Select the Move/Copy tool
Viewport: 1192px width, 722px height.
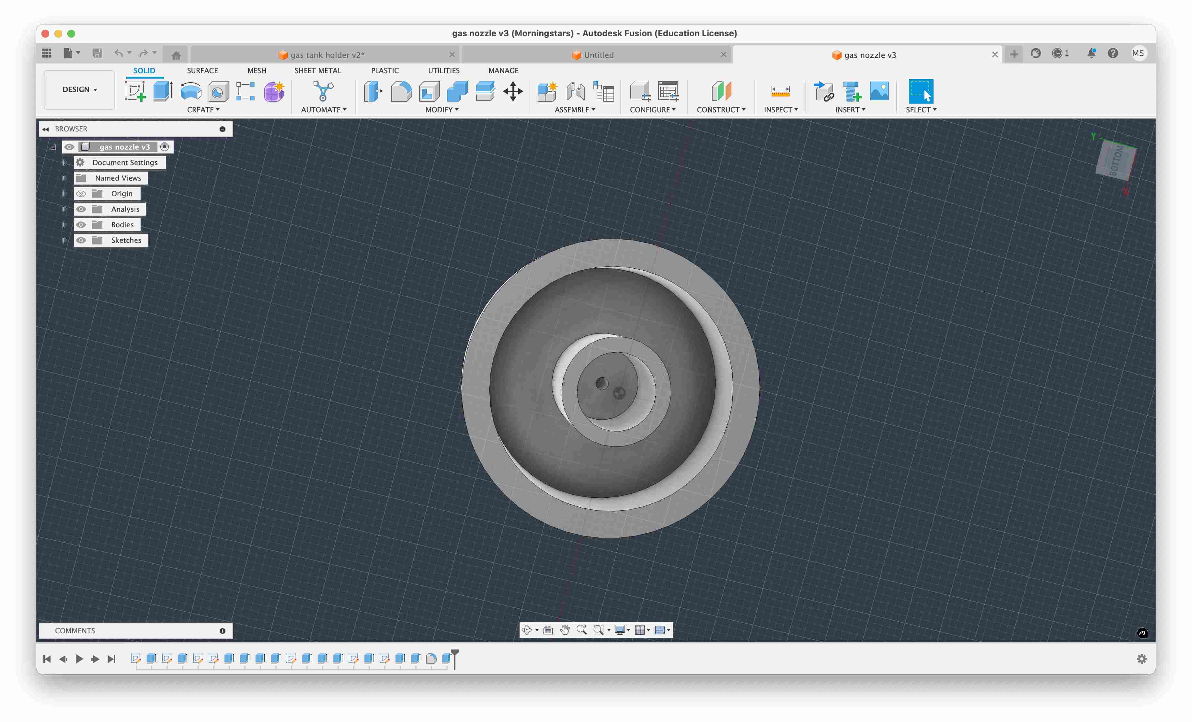click(513, 91)
